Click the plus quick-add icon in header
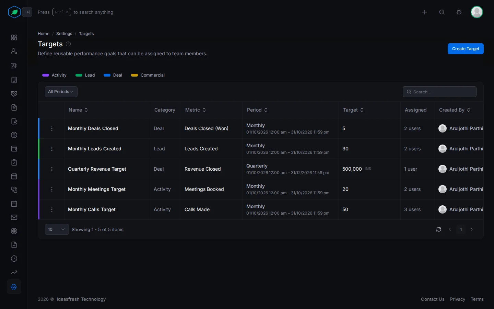The image size is (494, 309). click(425, 12)
